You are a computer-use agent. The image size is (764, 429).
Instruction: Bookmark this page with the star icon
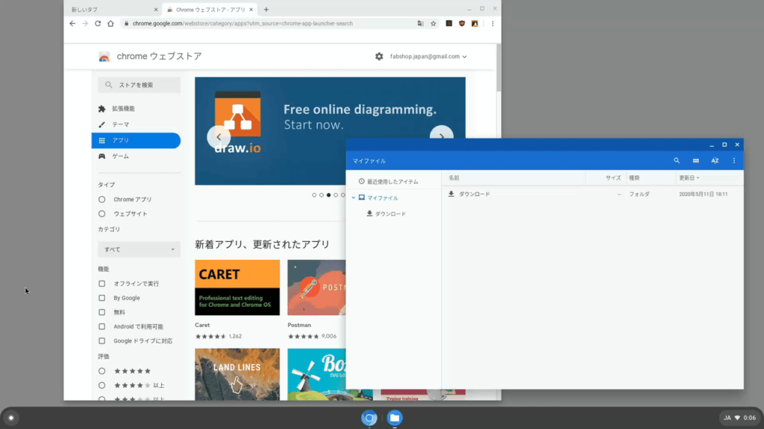click(x=433, y=23)
